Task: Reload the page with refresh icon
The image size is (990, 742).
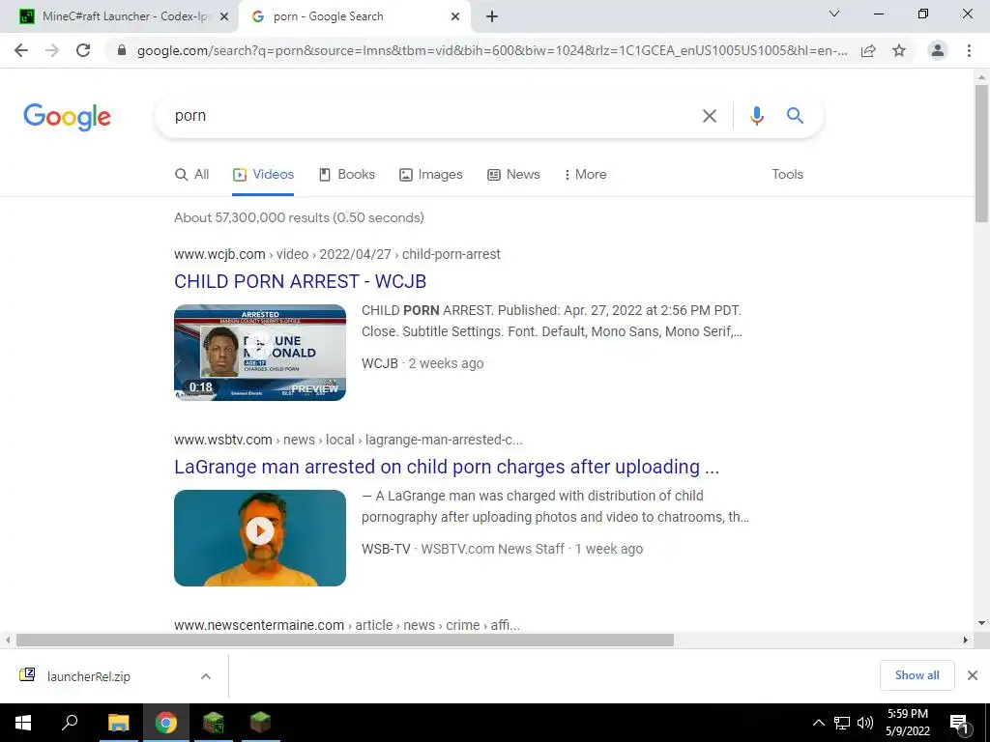Action: [x=83, y=50]
